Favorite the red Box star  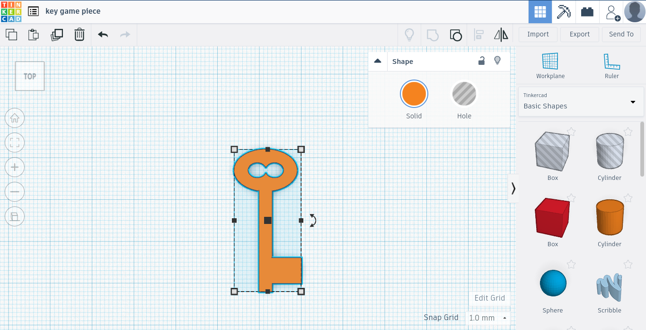click(x=571, y=198)
